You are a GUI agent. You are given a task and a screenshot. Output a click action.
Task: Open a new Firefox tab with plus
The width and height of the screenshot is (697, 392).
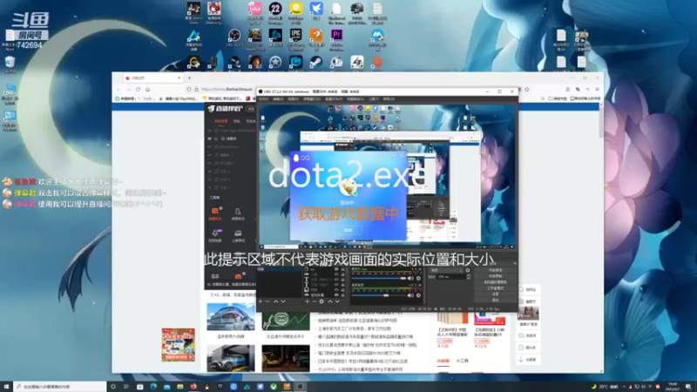click(x=189, y=78)
